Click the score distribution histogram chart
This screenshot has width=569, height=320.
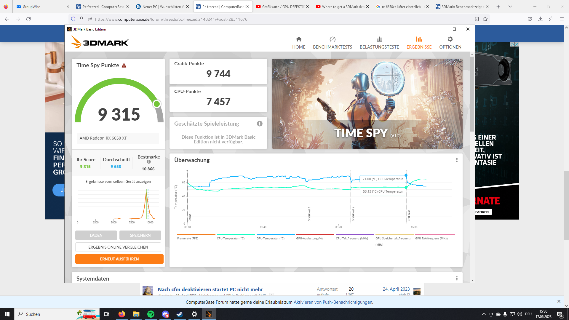click(118, 206)
